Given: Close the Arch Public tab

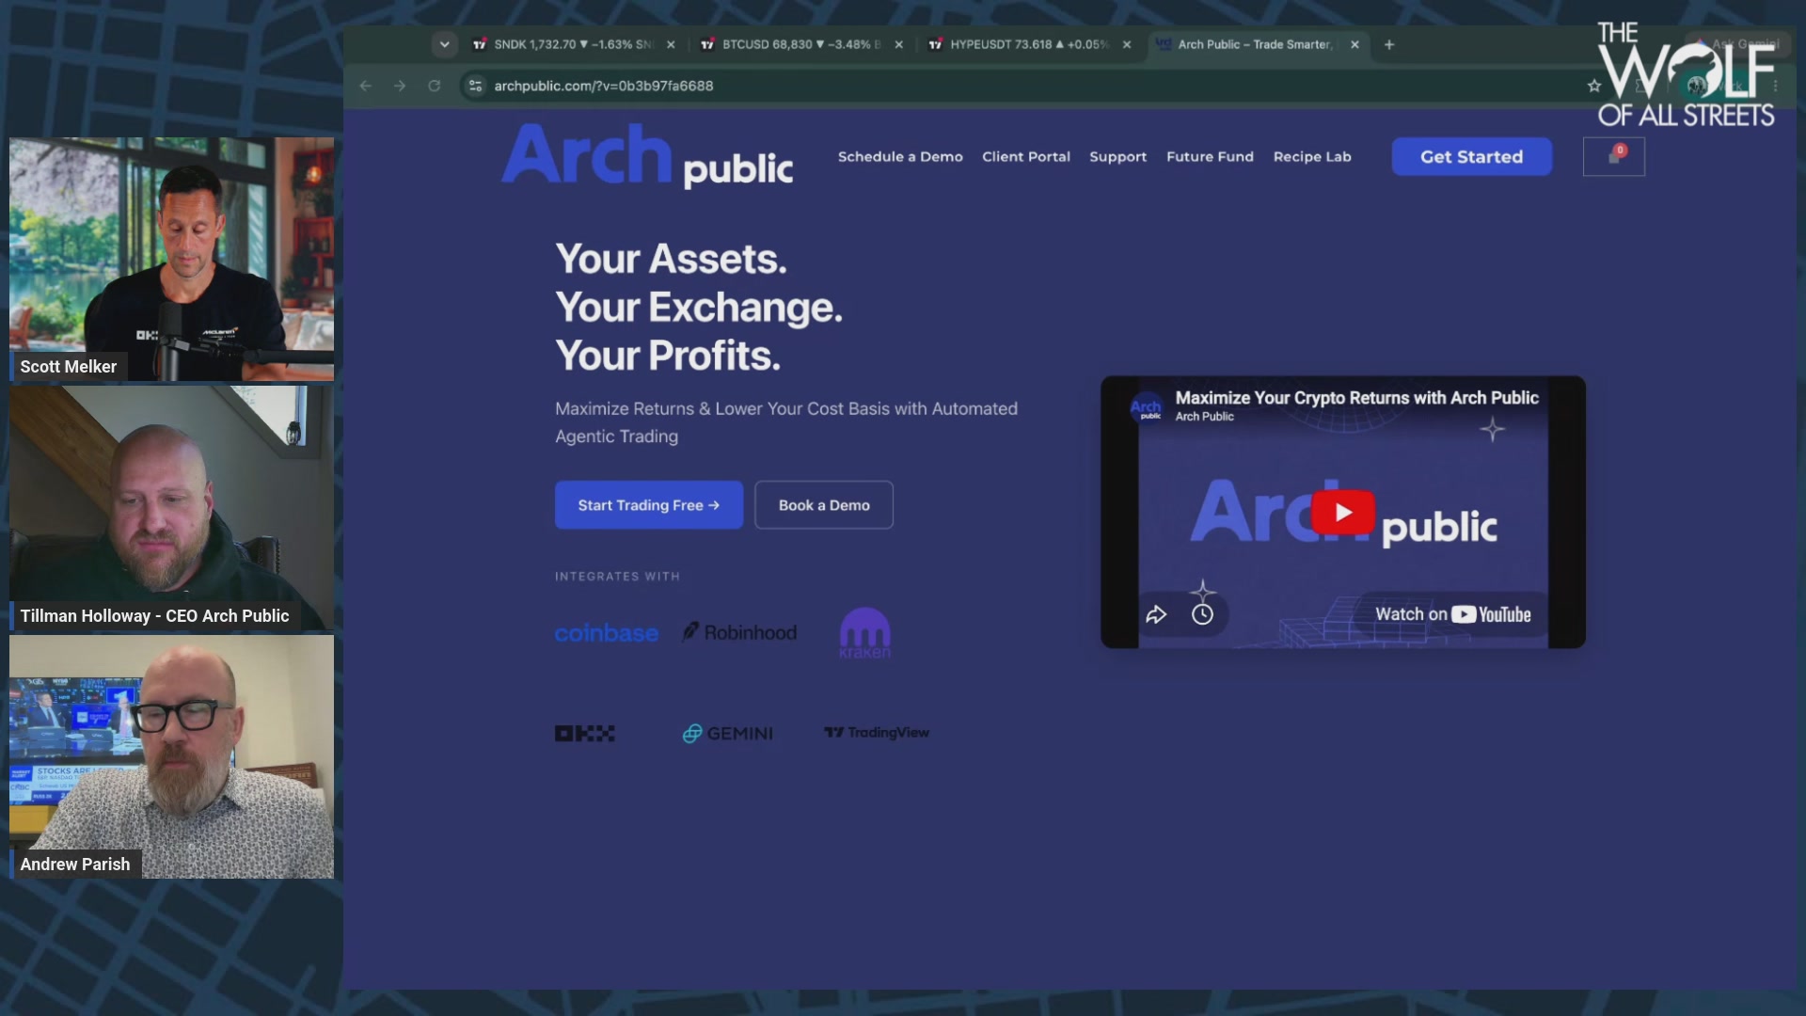Looking at the screenshot, I should click(x=1354, y=44).
